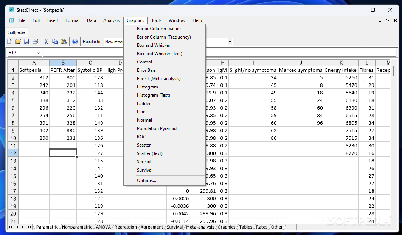This screenshot has width=402, height=235.
Task: Select column A header
Action: pos(34,63)
